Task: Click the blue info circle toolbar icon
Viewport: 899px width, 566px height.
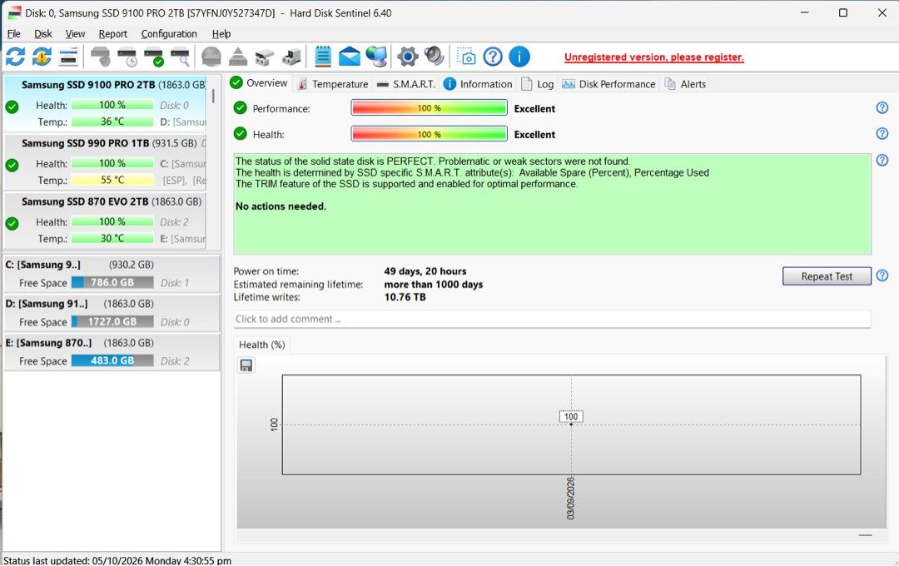Action: [519, 57]
